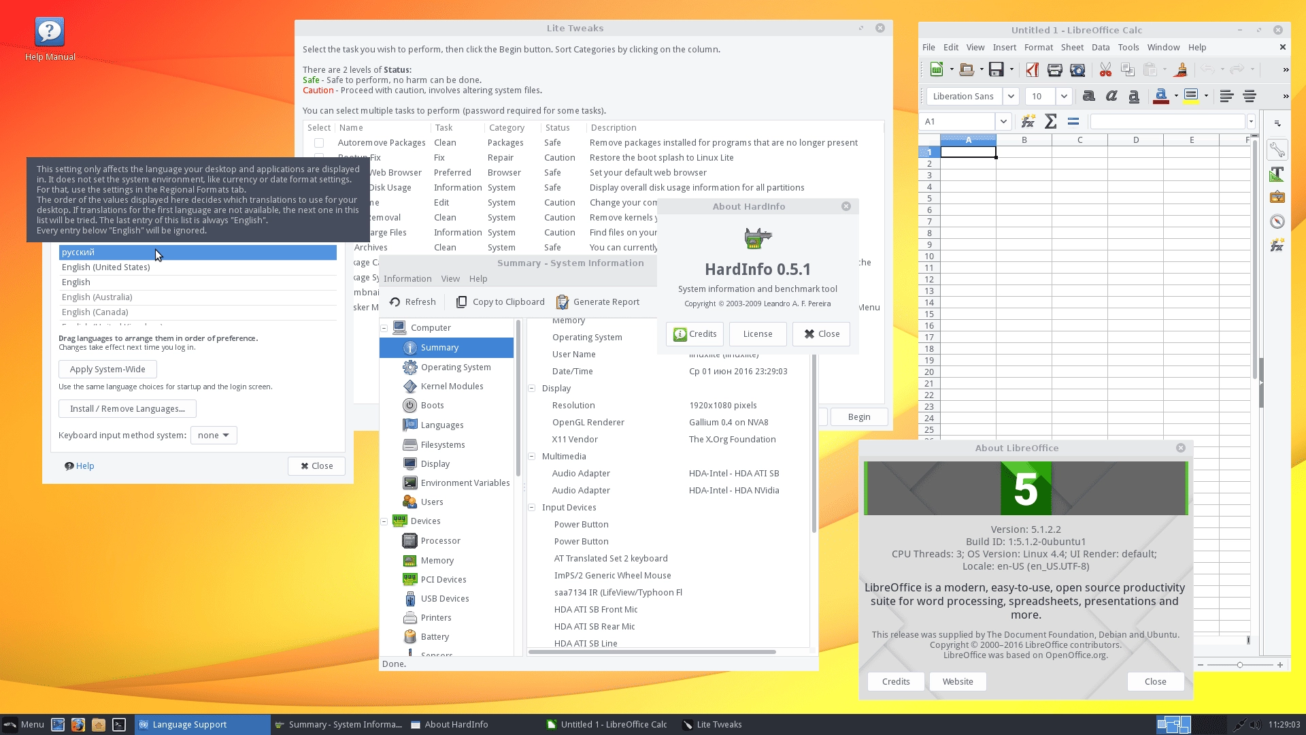Open the Properties wrench in Calc sidebar
The width and height of the screenshot is (1306, 735).
pos(1277,150)
